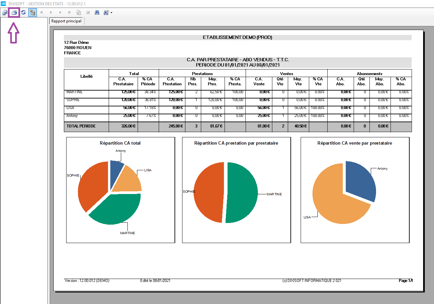Go to the last page
Image resolution: width=434 pixels, height=304 pixels.
click(69, 13)
